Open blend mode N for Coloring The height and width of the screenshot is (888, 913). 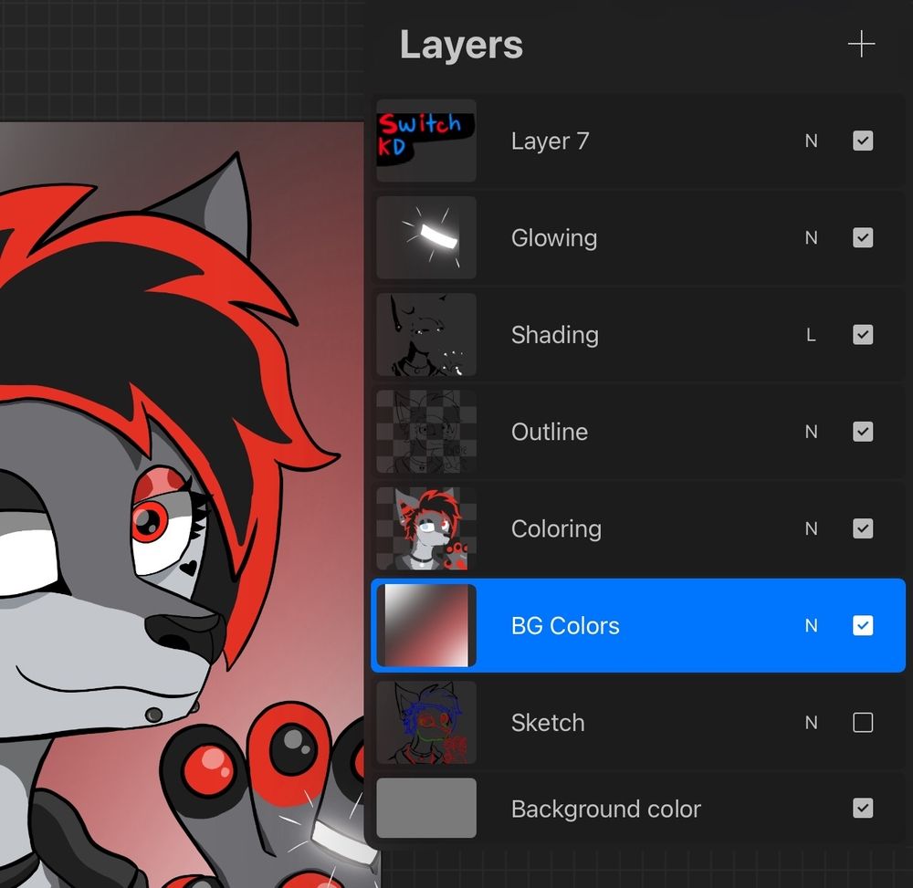[811, 528]
